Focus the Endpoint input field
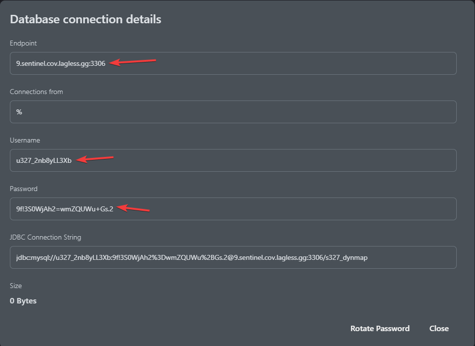The image size is (475, 346). [233, 63]
